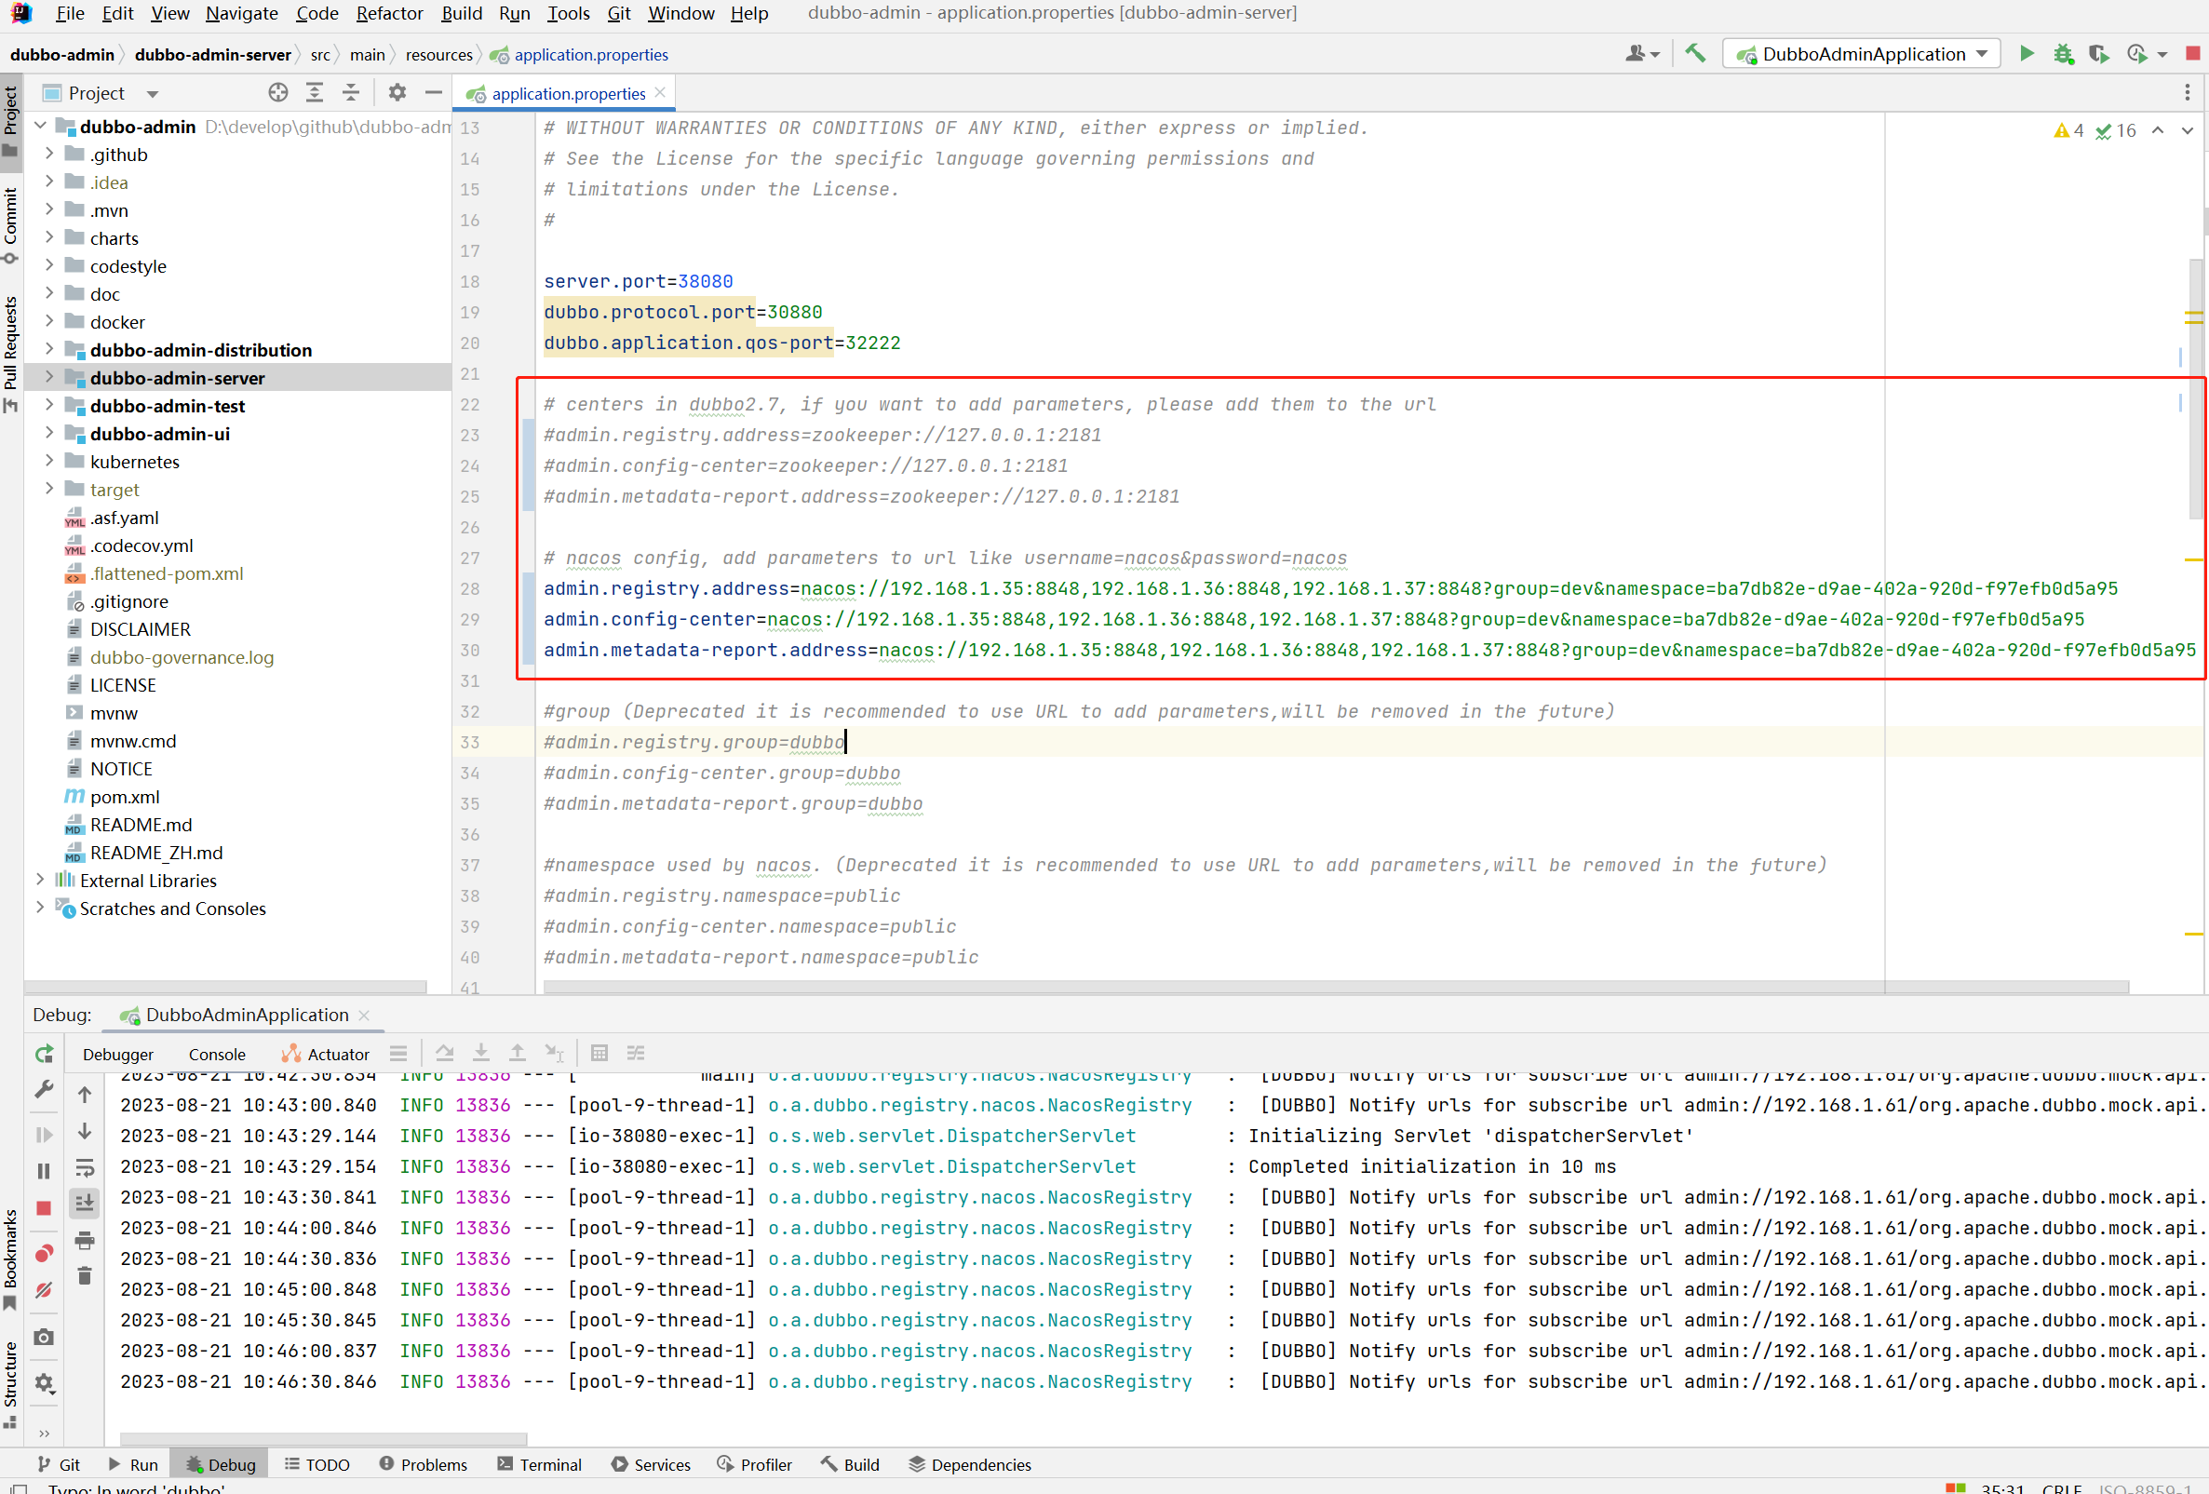Expand the dubbo-admin-server module
This screenshot has height=1494, width=2209.
(49, 377)
